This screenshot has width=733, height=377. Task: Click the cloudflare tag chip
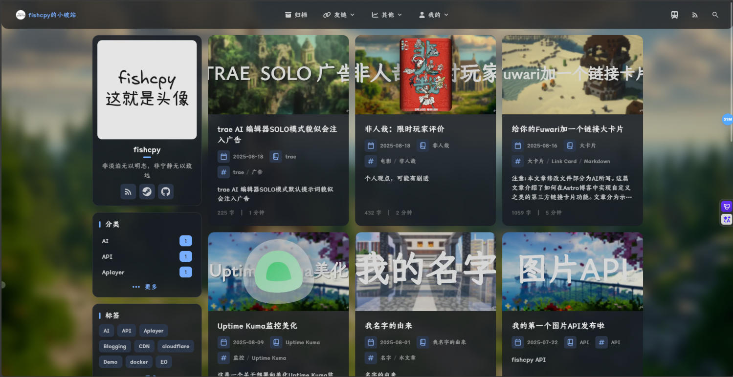coord(176,346)
